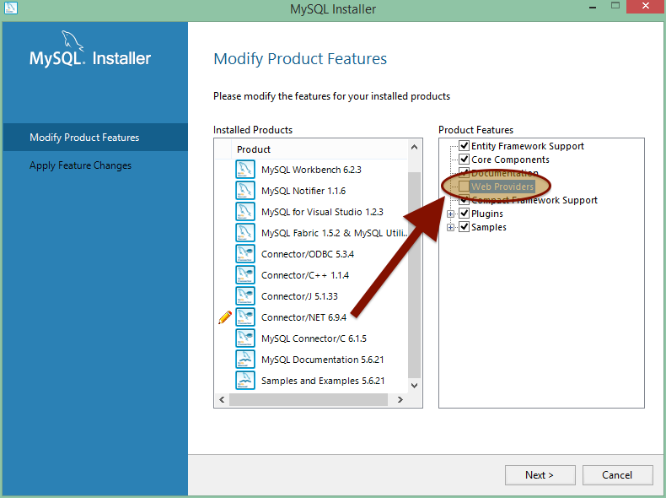This screenshot has height=498, width=666.
Task: Maximize the MySQL Installer window
Action: tap(615, 6)
